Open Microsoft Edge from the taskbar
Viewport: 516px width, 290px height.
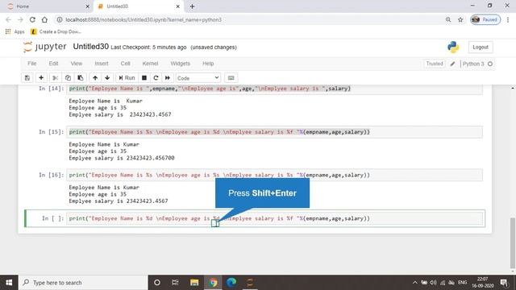coord(231,283)
